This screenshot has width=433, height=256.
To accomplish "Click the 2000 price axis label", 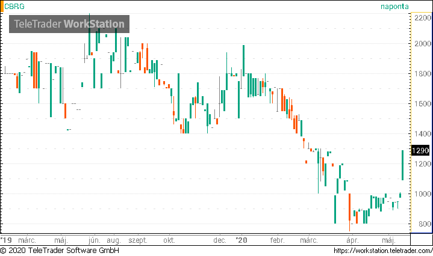I will click(423, 43).
